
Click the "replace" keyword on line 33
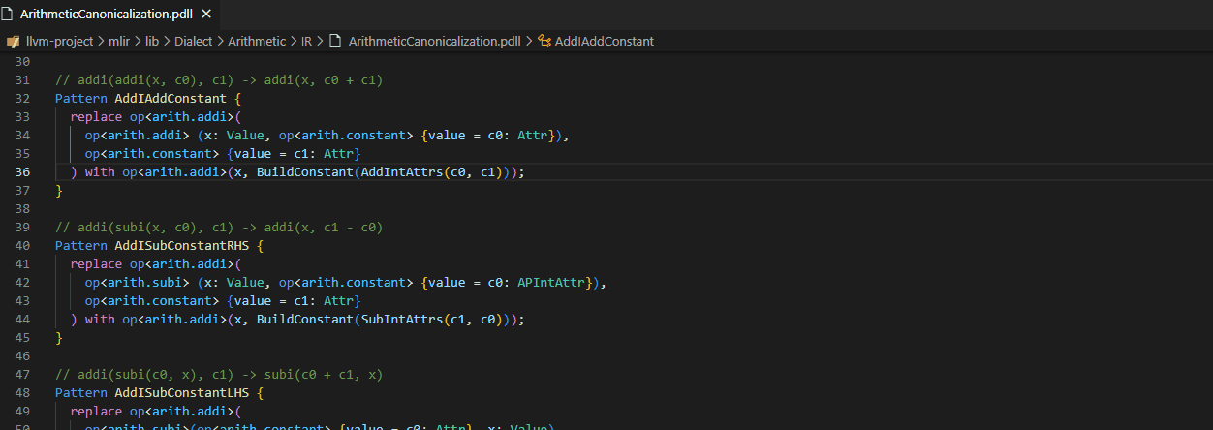pyautogui.click(x=96, y=116)
